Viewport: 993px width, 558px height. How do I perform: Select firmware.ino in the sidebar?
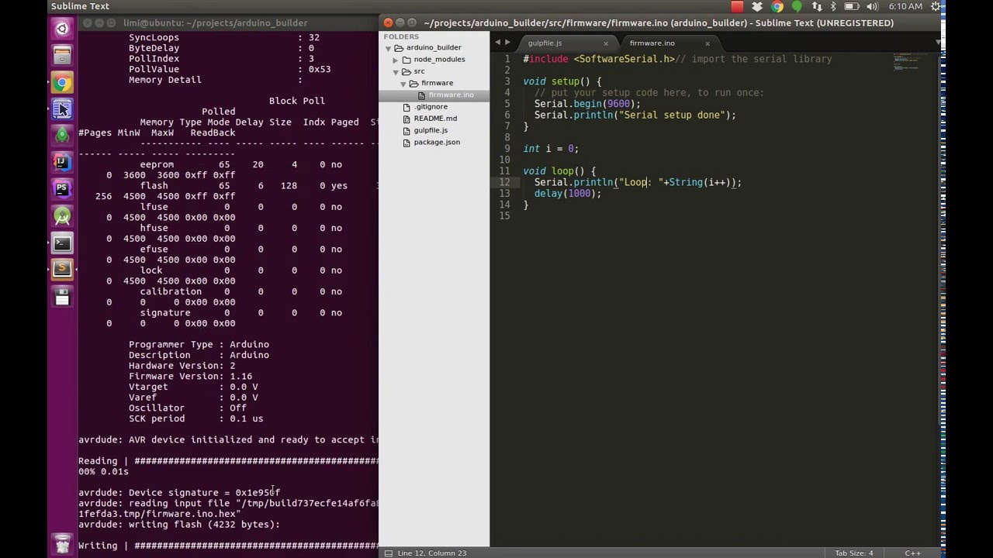tap(434, 95)
